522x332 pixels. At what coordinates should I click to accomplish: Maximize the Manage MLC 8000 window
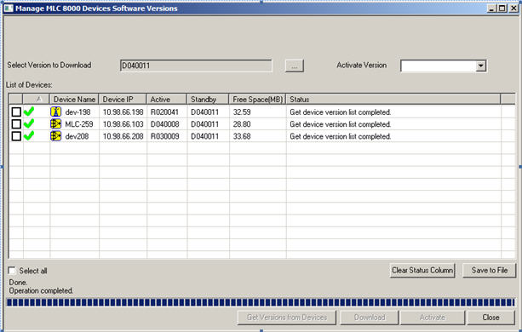(502, 9)
